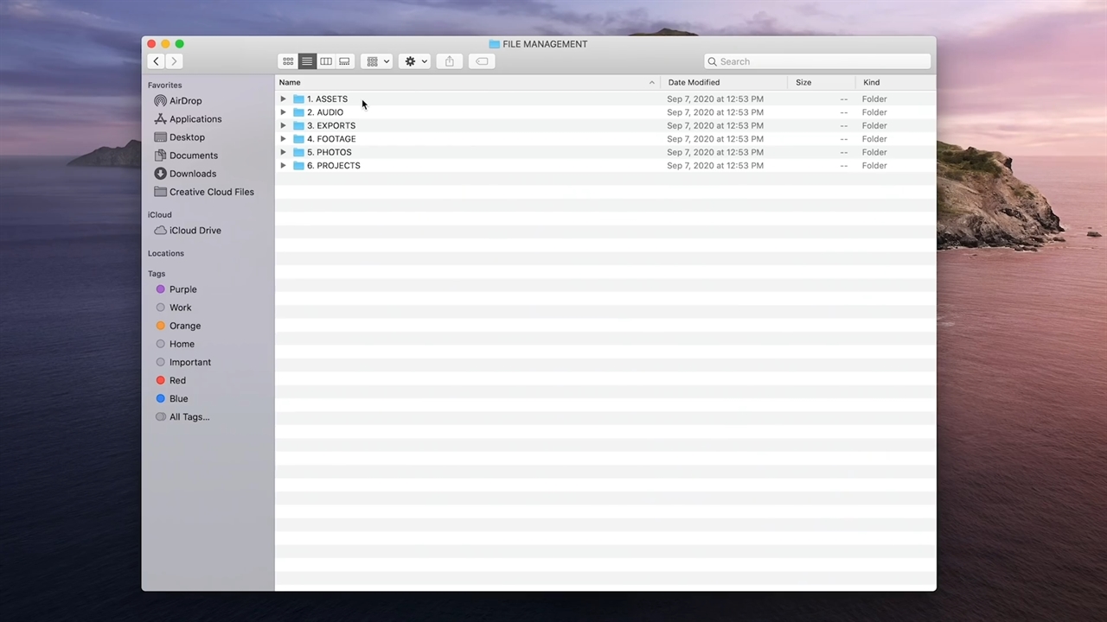
Task: Sort by the Name column header
Action: coord(290,83)
